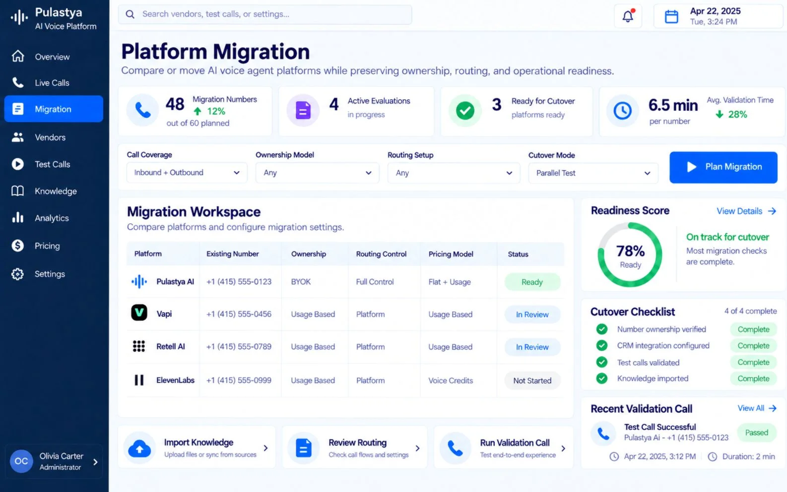The image size is (787, 492).
Task: Open Settings from the sidebar
Action: pyautogui.click(x=54, y=274)
